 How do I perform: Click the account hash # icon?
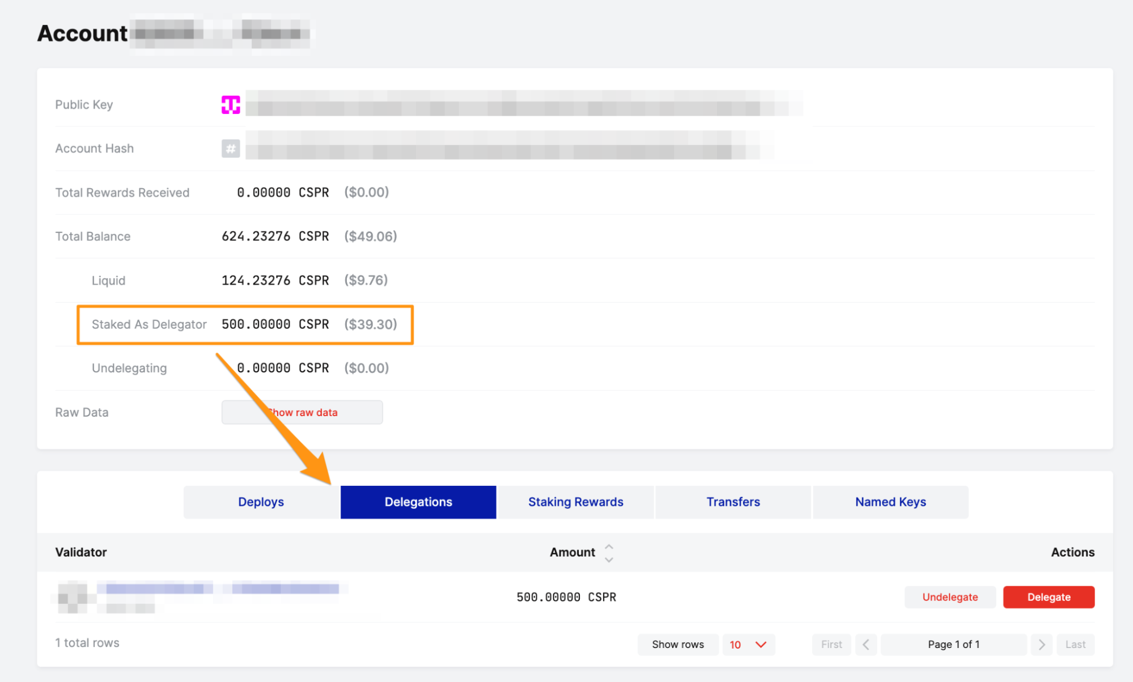click(x=231, y=149)
